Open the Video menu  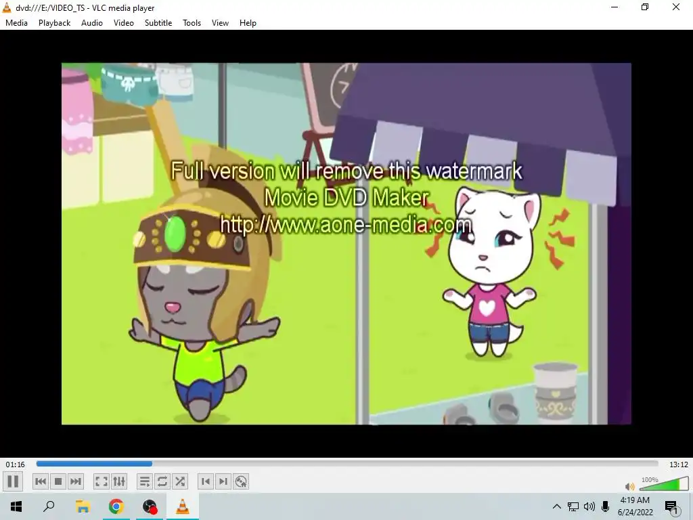point(124,23)
